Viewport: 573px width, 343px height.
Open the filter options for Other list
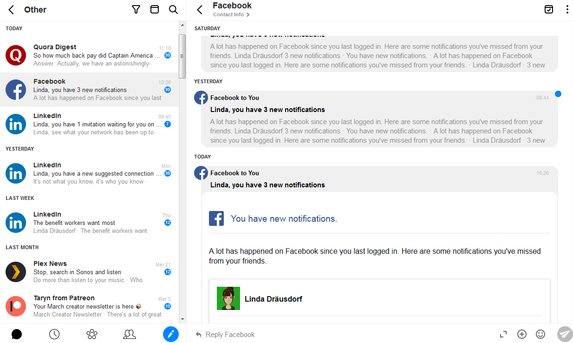pos(136,10)
